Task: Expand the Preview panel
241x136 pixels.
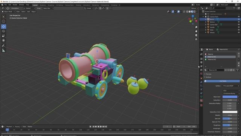Action: click(x=208, y=74)
